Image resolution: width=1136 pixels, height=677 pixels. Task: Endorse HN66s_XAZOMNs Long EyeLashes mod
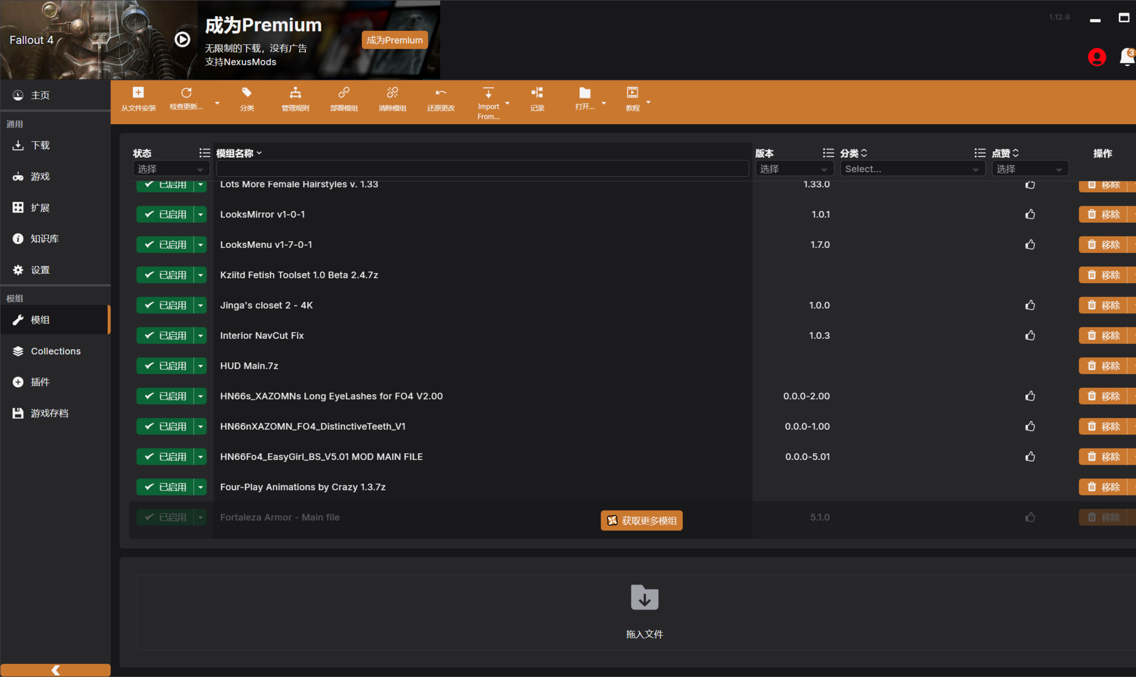pyautogui.click(x=1030, y=396)
